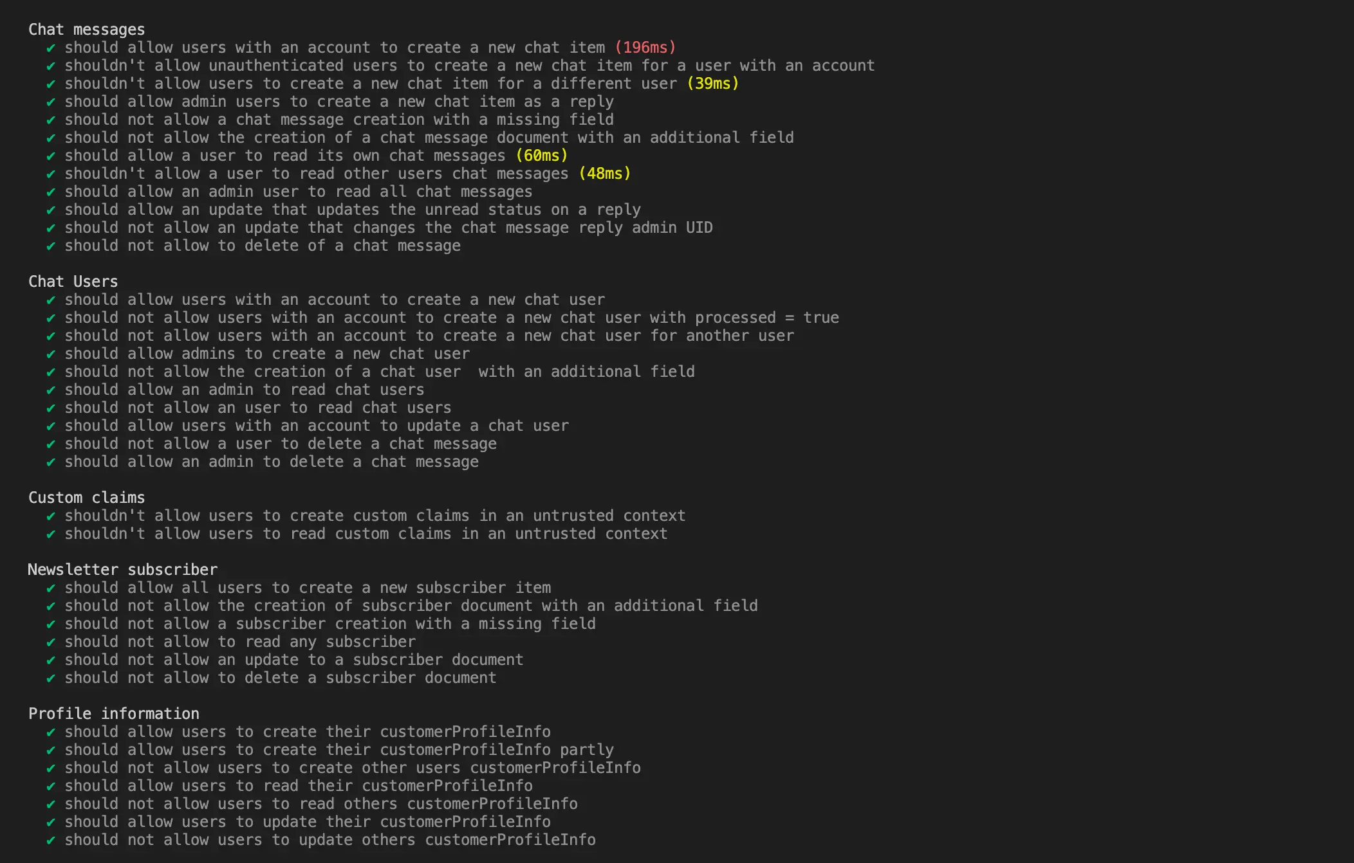Click checkmark for update others customerProfileInfo test
1354x863 pixels.
[51, 840]
